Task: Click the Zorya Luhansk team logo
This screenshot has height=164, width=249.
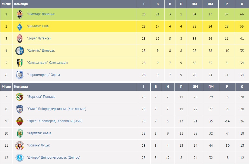Action: tap(20, 38)
